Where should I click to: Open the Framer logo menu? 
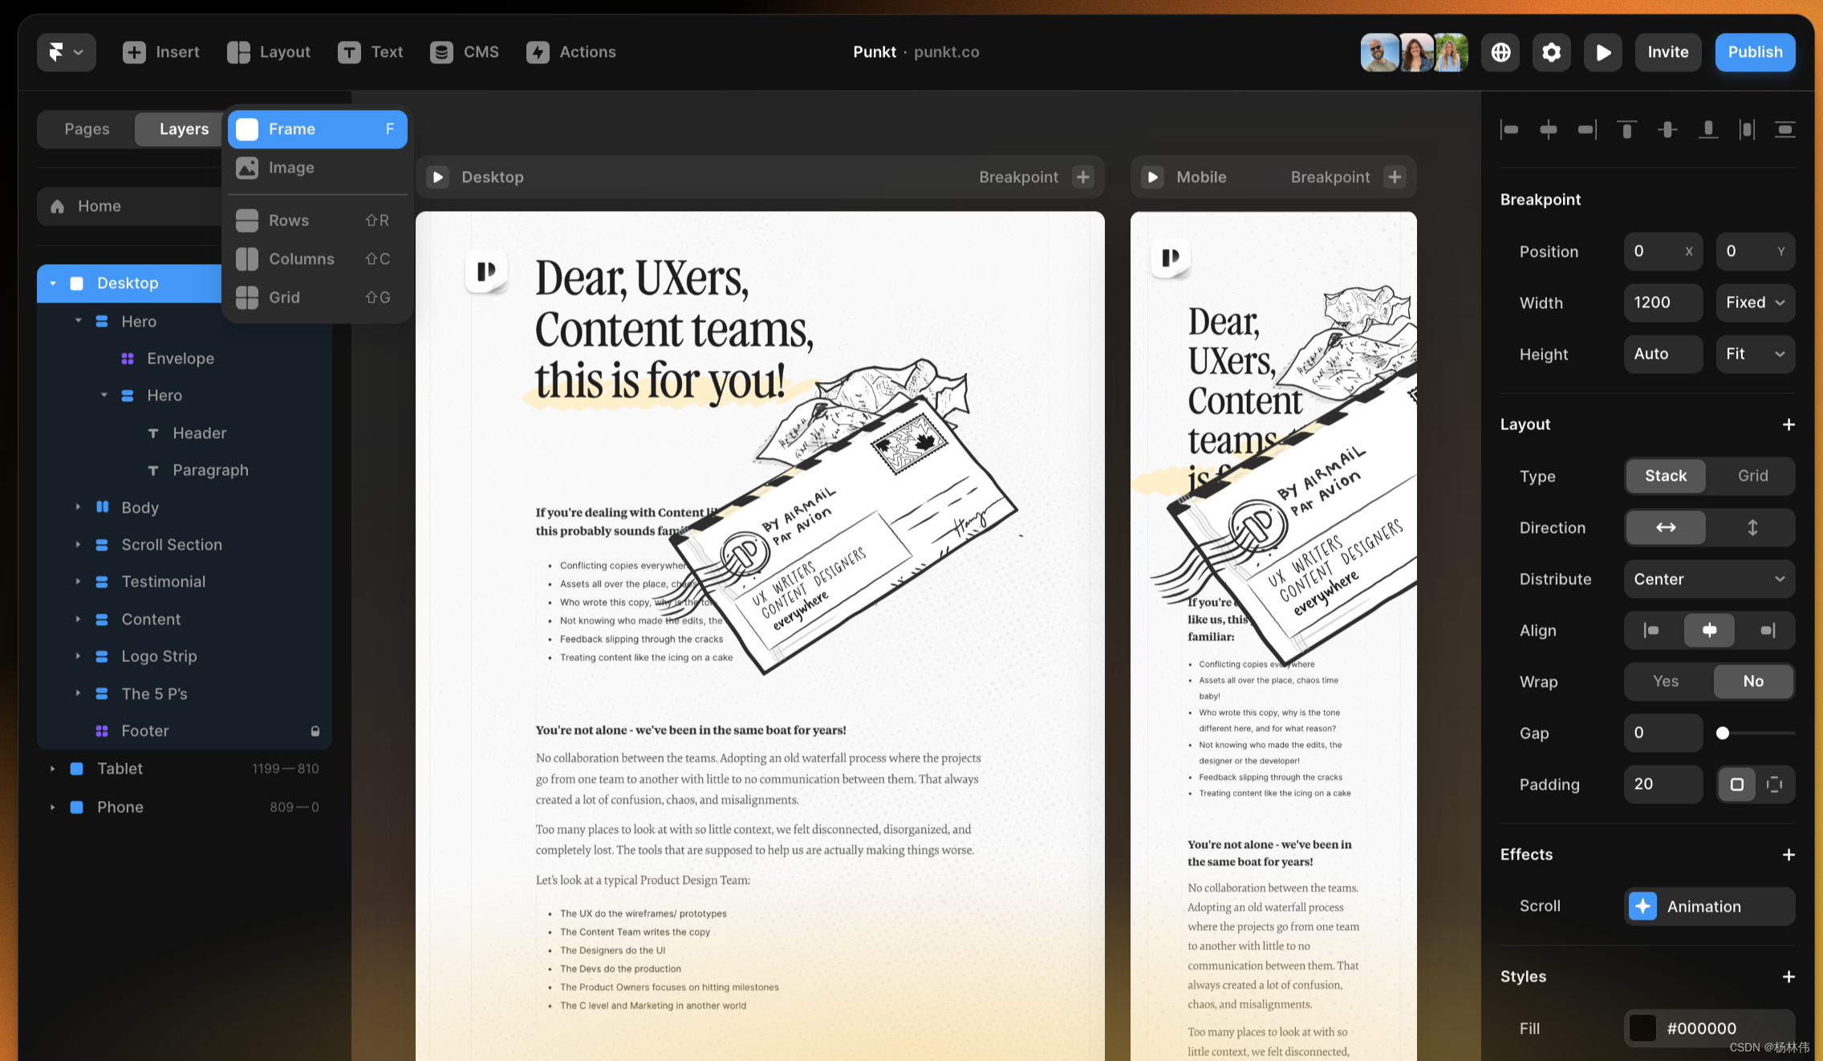[x=66, y=52]
